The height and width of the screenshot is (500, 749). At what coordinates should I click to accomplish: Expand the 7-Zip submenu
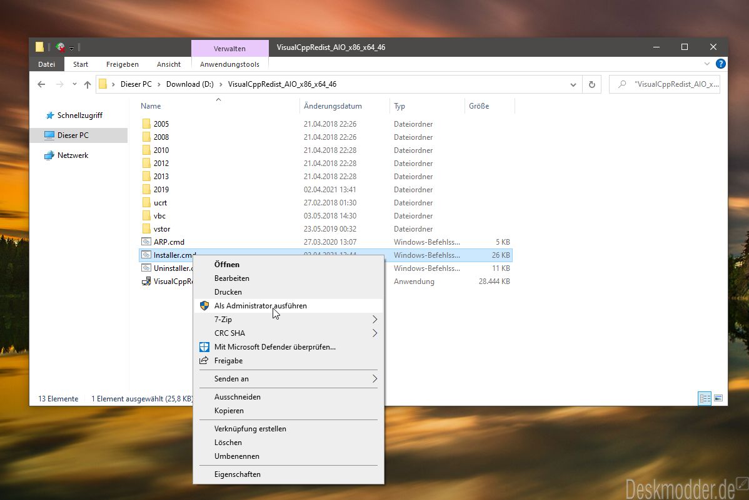[x=375, y=320]
